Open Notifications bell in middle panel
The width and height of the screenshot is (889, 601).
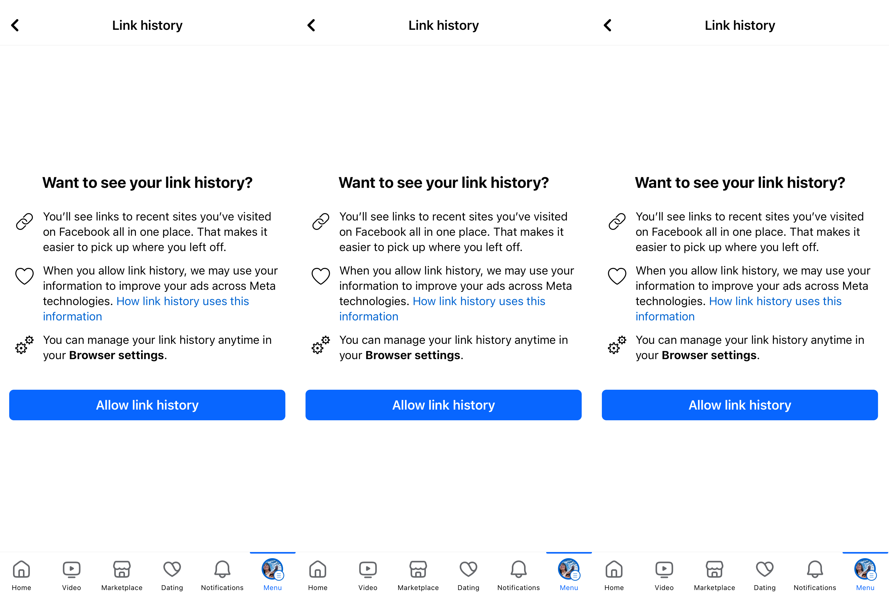(519, 576)
